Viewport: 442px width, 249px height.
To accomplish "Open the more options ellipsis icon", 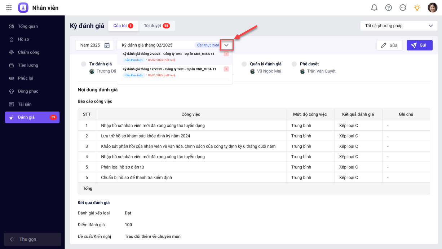I will [403, 8].
